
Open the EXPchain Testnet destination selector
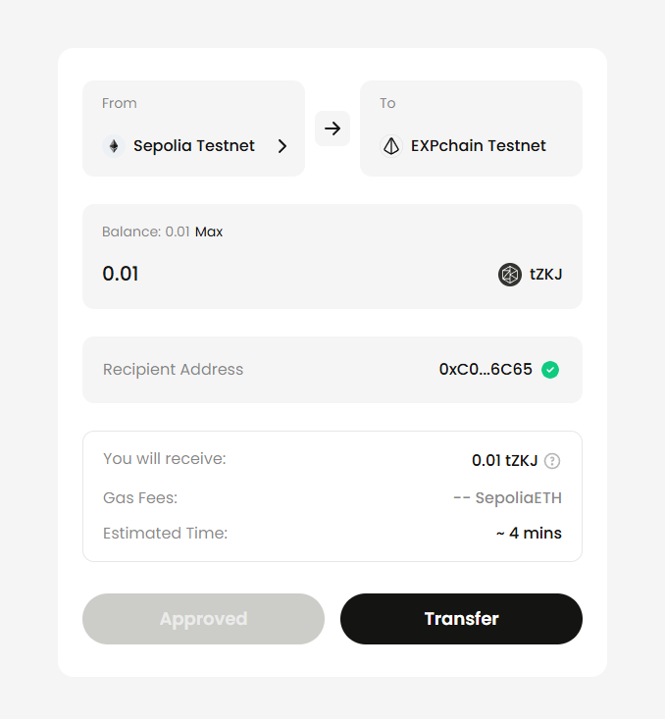click(471, 128)
